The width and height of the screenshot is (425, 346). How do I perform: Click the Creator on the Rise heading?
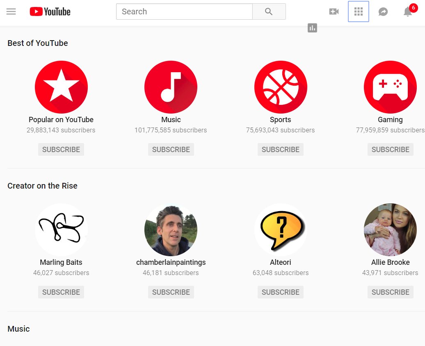point(42,186)
